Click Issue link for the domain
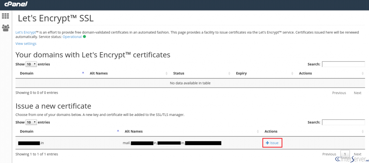 pos(272,143)
